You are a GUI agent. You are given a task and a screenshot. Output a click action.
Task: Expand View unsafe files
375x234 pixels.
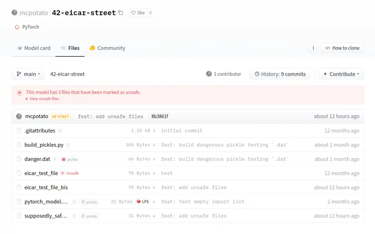[42, 99]
